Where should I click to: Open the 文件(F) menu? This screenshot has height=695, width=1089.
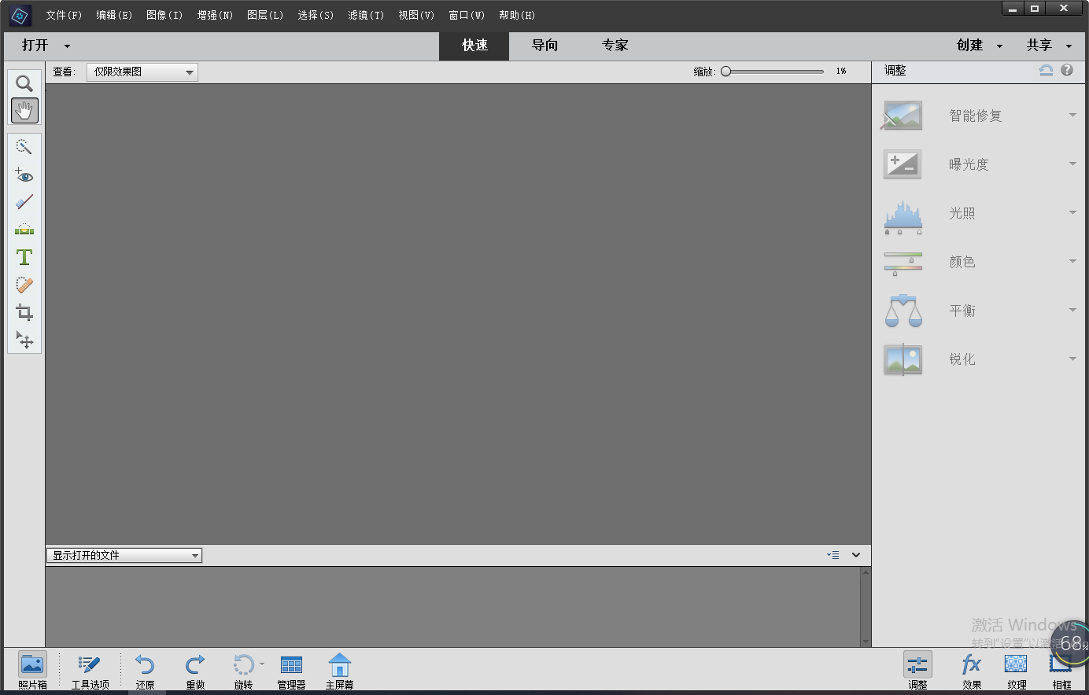(x=64, y=15)
